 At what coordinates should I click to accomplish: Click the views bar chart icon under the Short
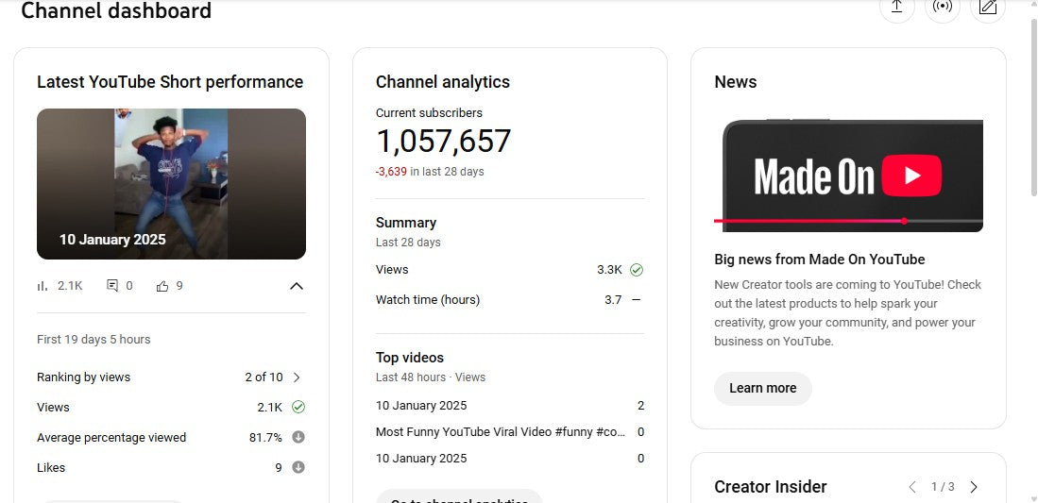[x=43, y=286]
